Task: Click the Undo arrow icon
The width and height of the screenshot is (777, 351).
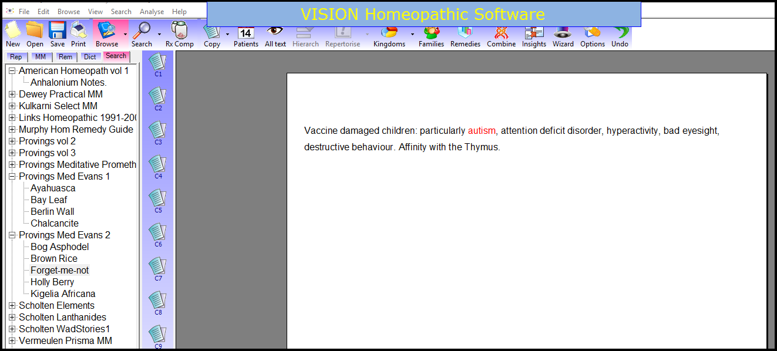Action: (x=620, y=34)
